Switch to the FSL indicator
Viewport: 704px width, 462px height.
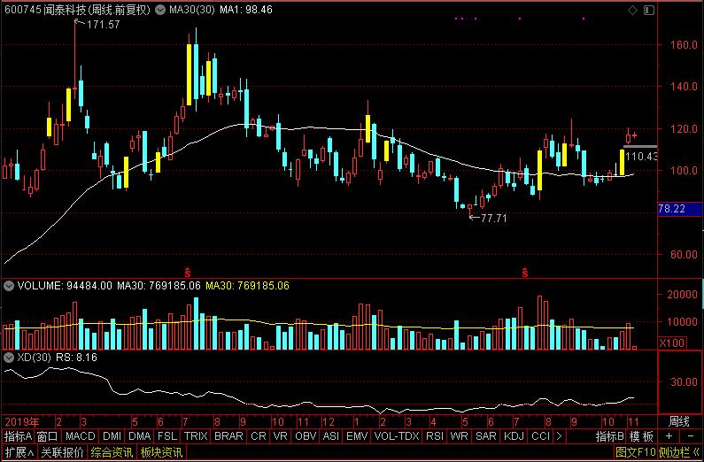click(167, 436)
